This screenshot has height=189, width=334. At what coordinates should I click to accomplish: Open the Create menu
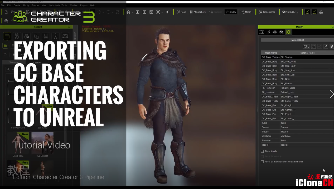click(17, 5)
